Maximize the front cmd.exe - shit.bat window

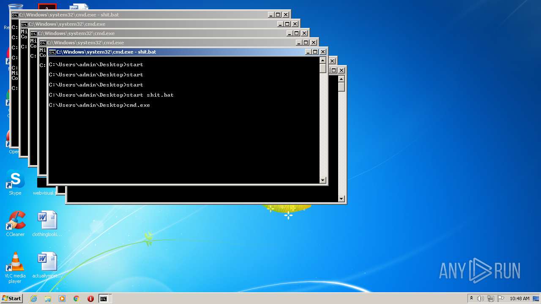[x=315, y=52]
